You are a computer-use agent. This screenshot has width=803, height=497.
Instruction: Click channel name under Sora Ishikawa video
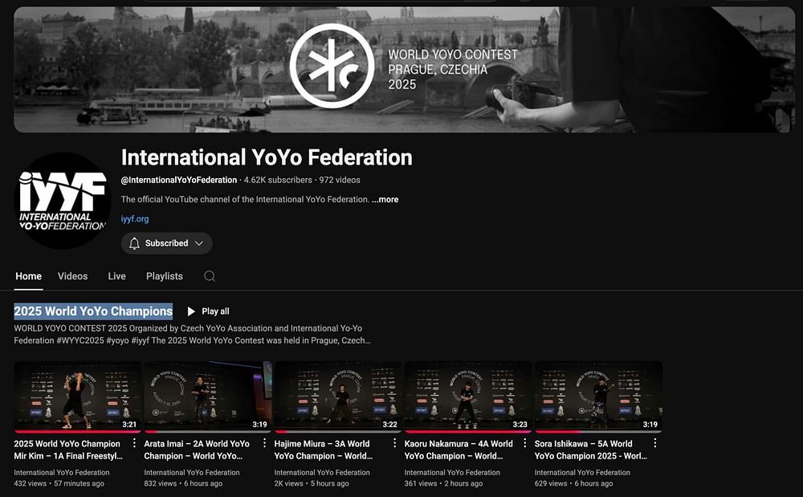(x=582, y=472)
